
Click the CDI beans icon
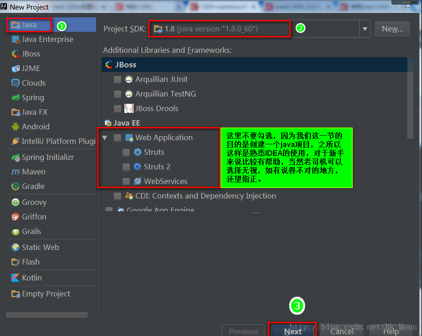tap(129, 196)
